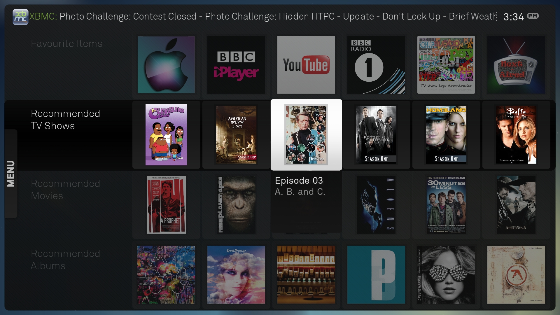
Task: Play The Prisoner Episode 03
Action: (x=306, y=135)
